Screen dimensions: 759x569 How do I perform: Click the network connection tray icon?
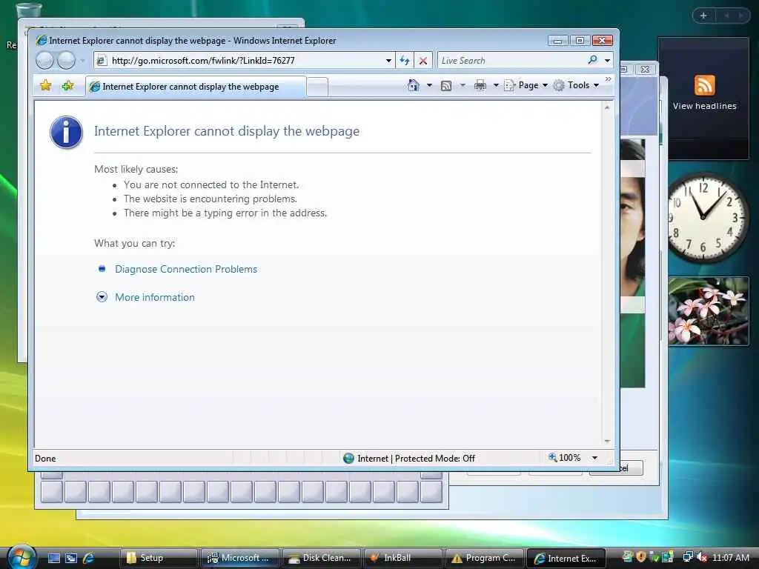click(x=688, y=557)
